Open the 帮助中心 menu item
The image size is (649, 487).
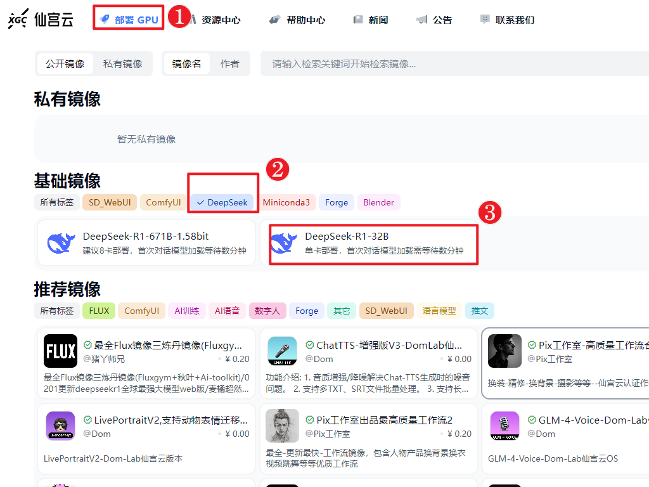306,20
